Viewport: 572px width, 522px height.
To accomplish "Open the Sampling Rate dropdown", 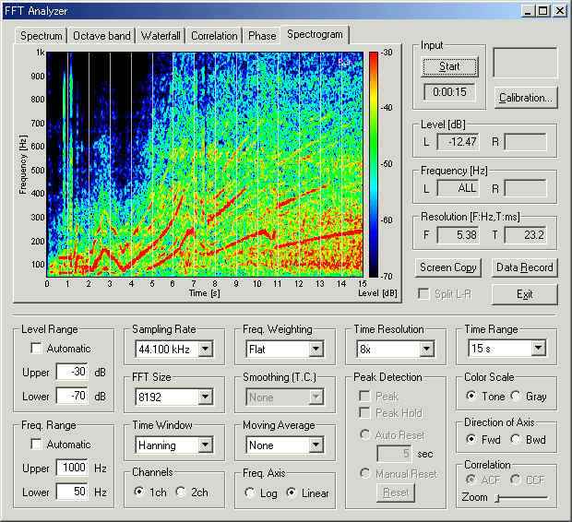I will [x=206, y=350].
